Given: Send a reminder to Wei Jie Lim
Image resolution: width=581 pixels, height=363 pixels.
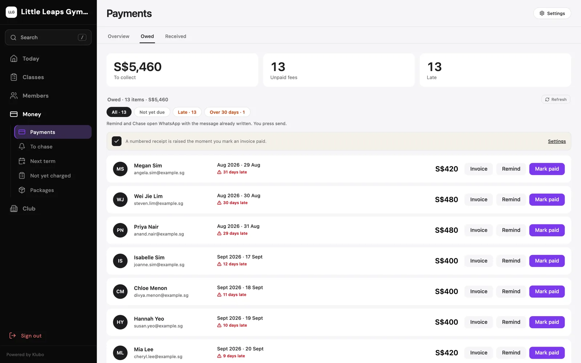Looking at the screenshot, I should (511, 200).
